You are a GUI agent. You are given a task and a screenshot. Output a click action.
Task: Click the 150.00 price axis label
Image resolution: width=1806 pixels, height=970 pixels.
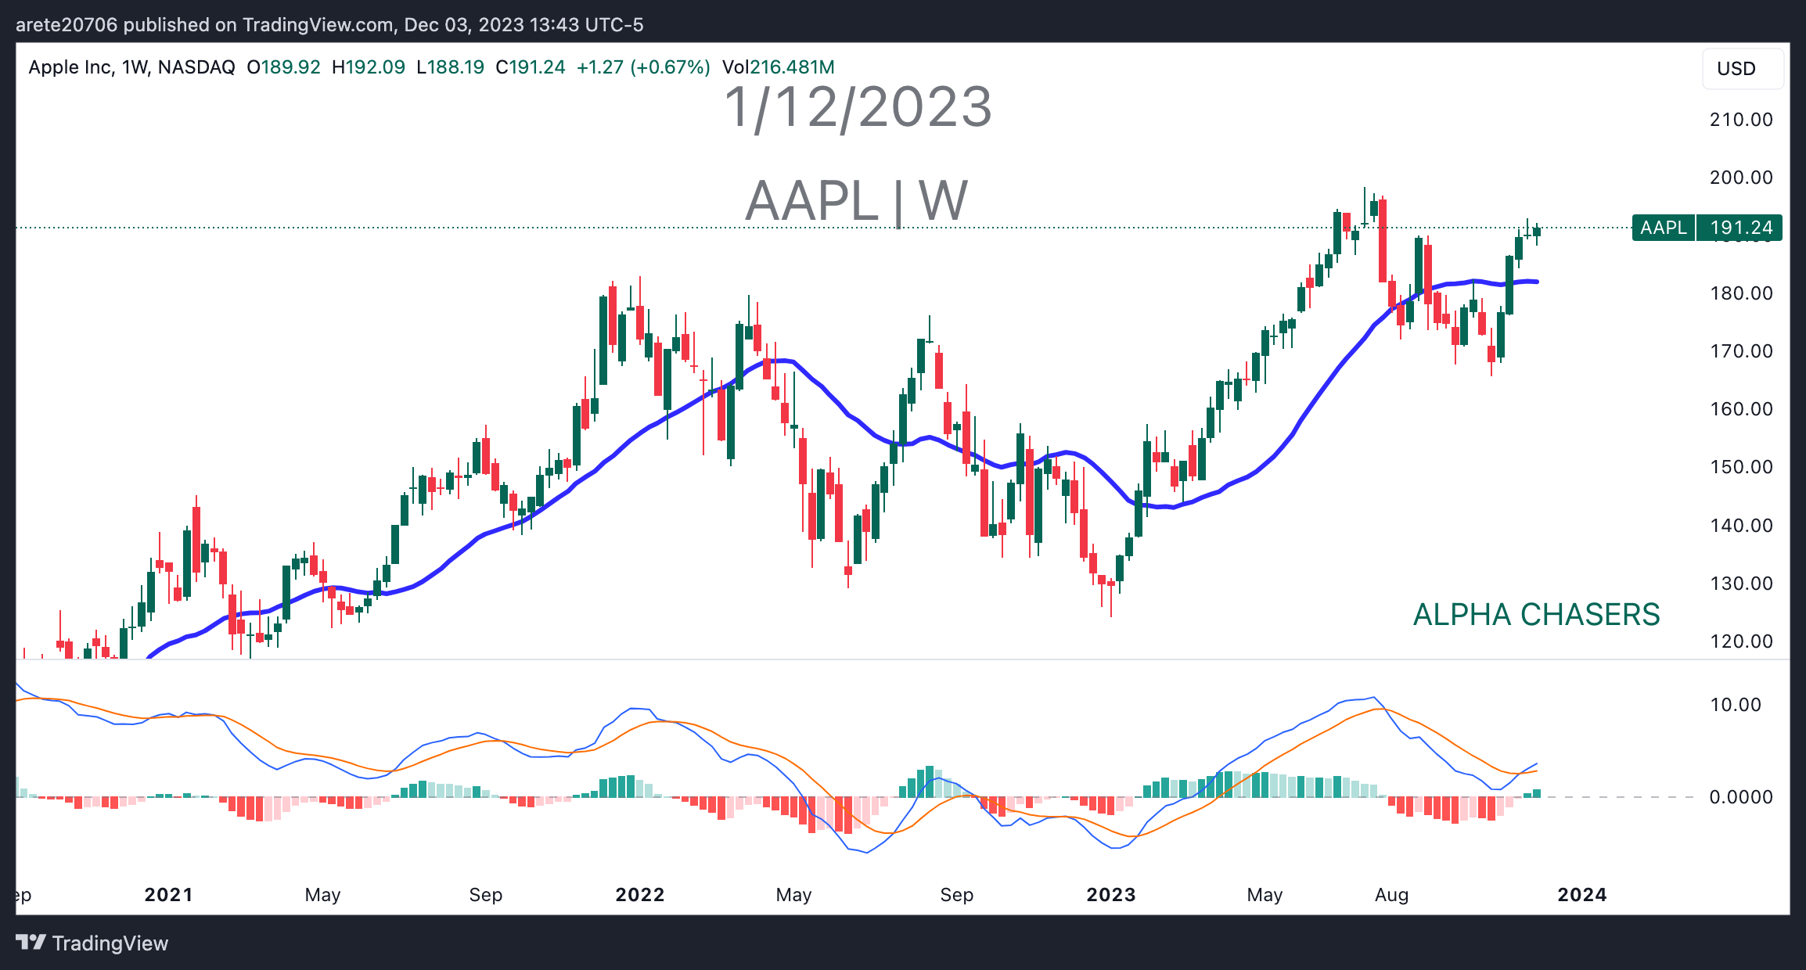(1741, 467)
